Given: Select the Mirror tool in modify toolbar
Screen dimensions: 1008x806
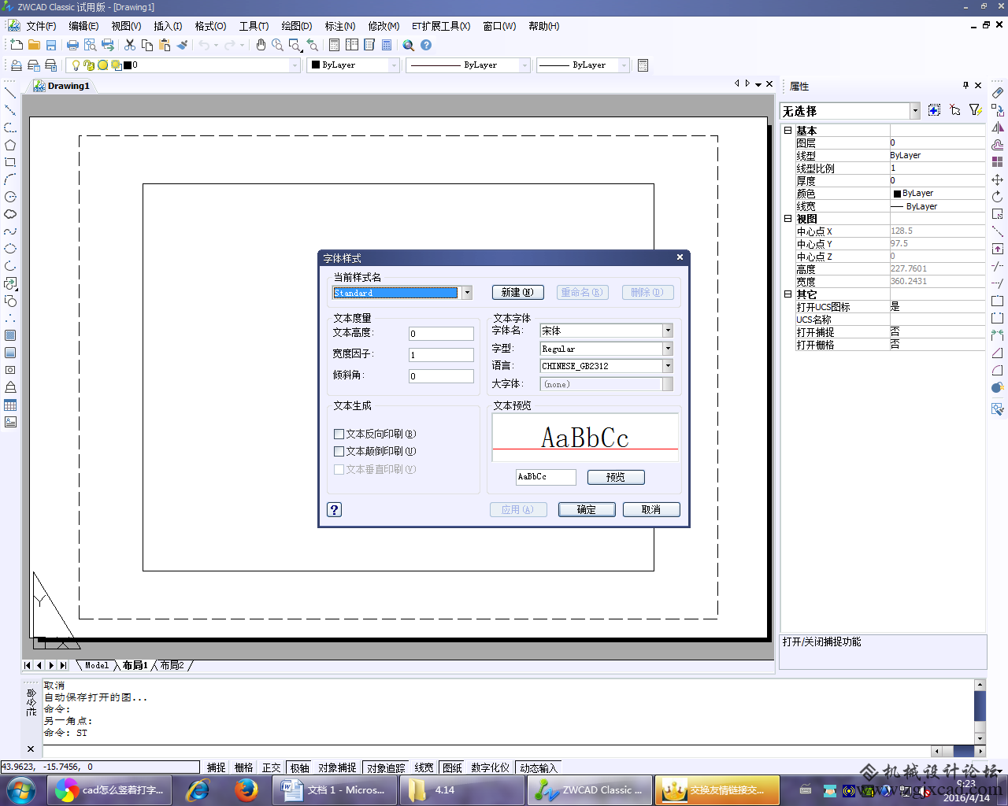Looking at the screenshot, I should pyautogui.click(x=997, y=128).
